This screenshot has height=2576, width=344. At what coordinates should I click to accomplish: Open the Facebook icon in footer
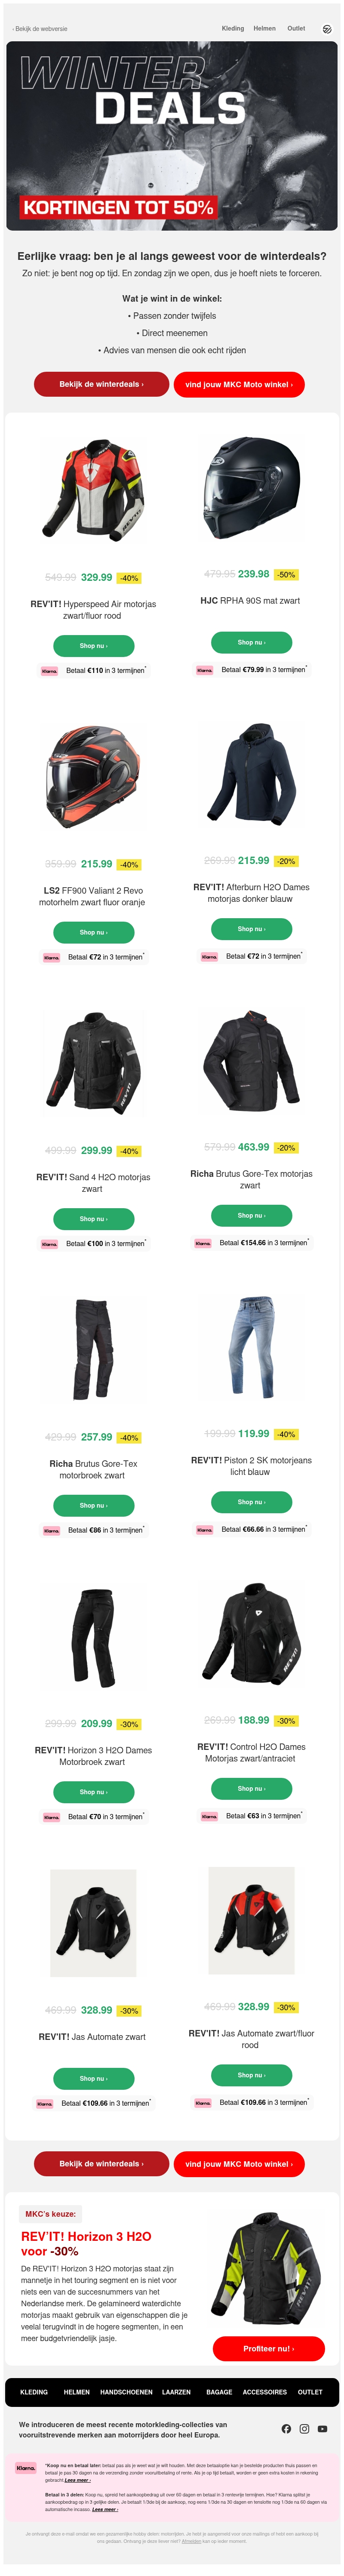click(286, 2428)
